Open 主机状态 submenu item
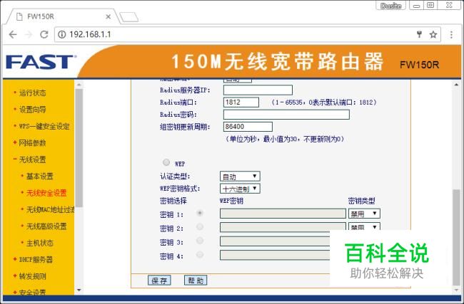The height and width of the screenshot is (304, 464). pos(40,243)
